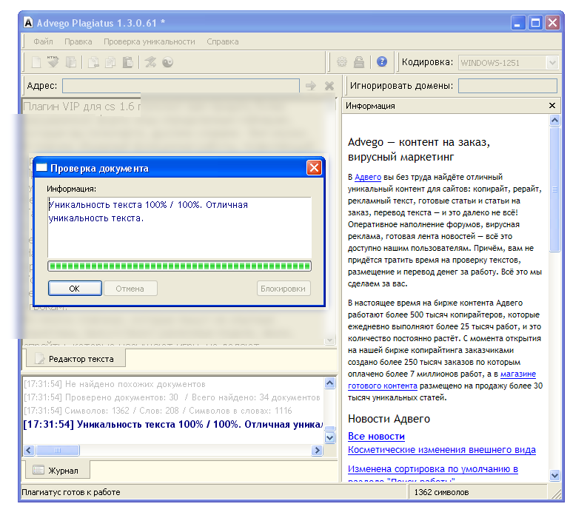Open the Кодировка WINDOWS-1251 dropdown
The width and height of the screenshot is (570, 518).
pos(552,62)
